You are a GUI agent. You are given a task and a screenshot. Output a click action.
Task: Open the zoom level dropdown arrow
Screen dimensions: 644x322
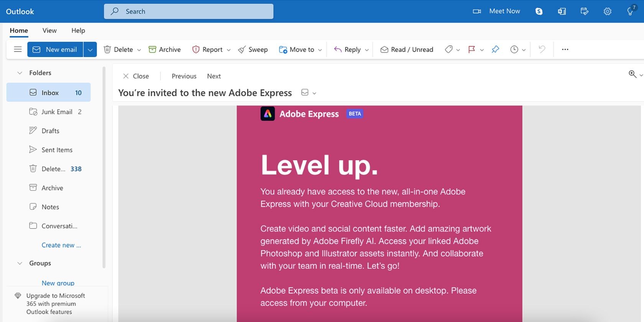click(641, 75)
